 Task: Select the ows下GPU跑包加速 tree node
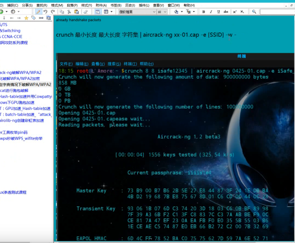[x=17, y=103]
